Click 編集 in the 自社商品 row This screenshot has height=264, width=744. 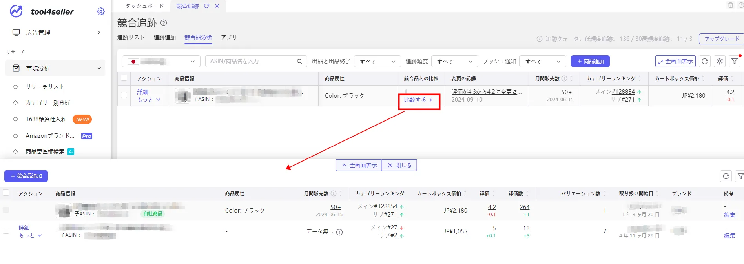click(x=729, y=215)
